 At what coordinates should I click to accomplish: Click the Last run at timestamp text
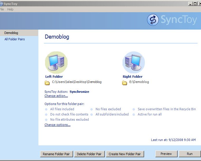click(173, 140)
